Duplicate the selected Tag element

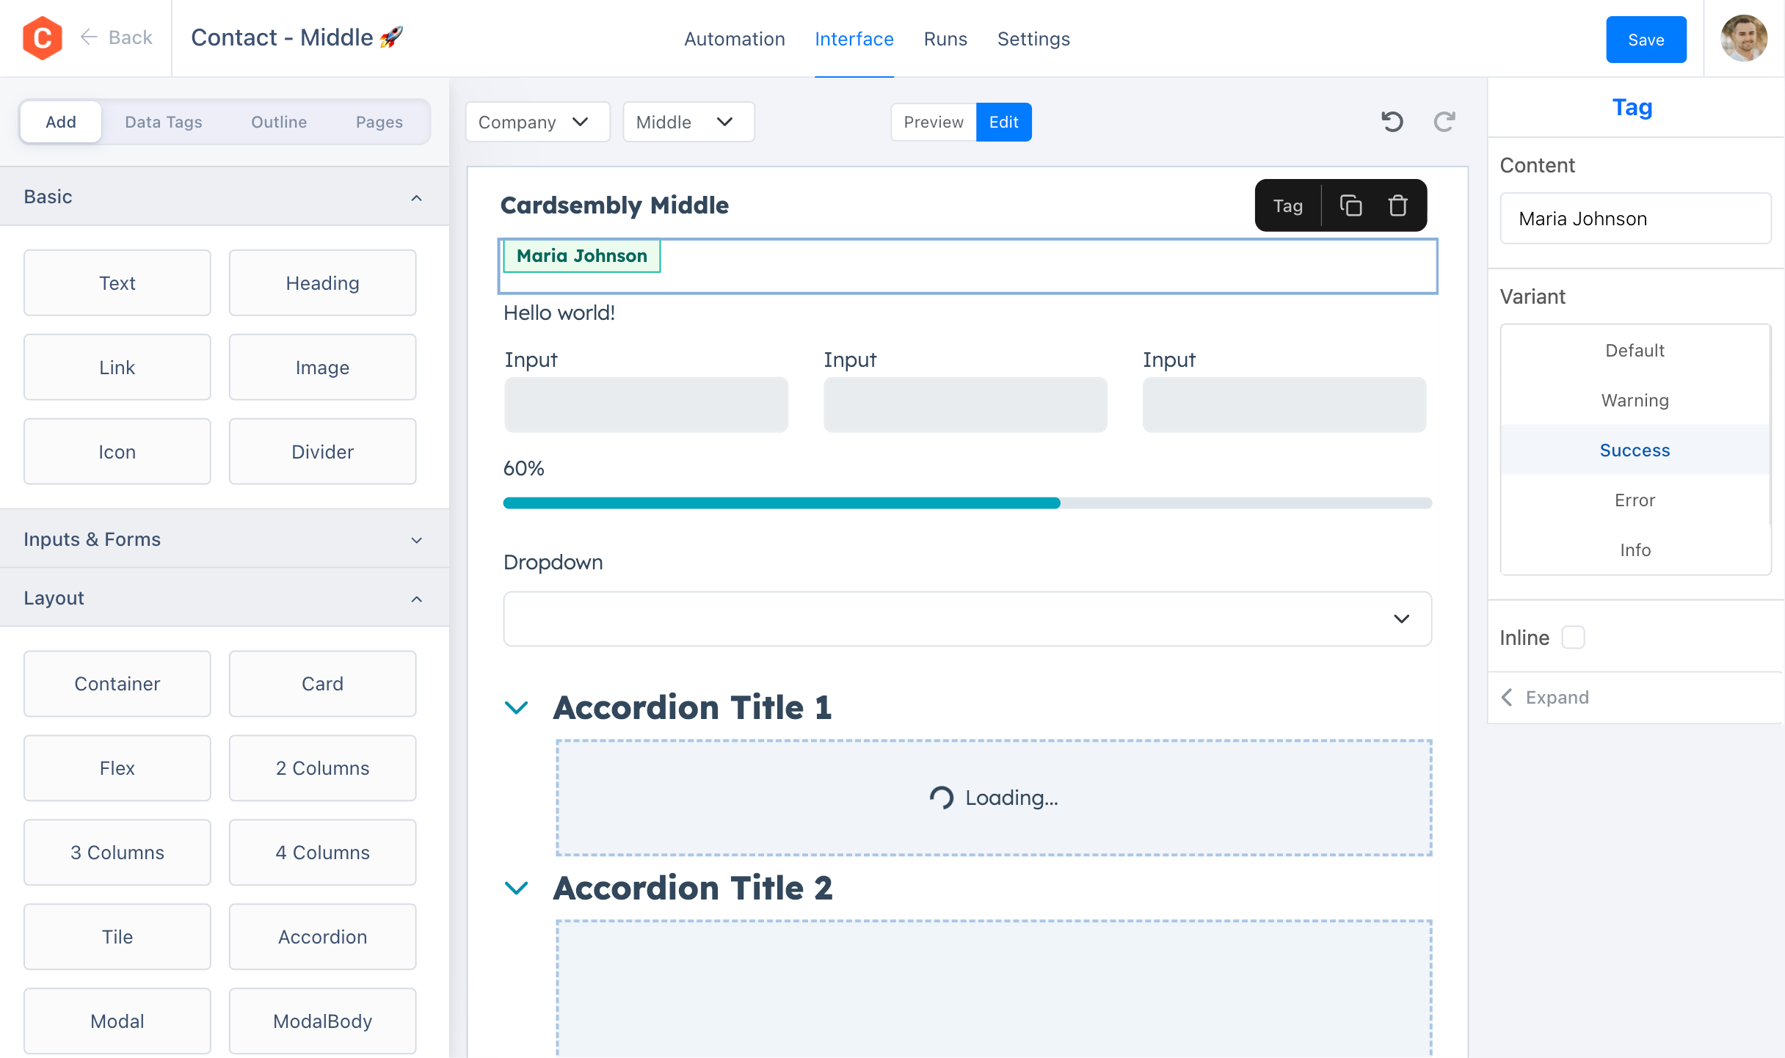(x=1350, y=206)
